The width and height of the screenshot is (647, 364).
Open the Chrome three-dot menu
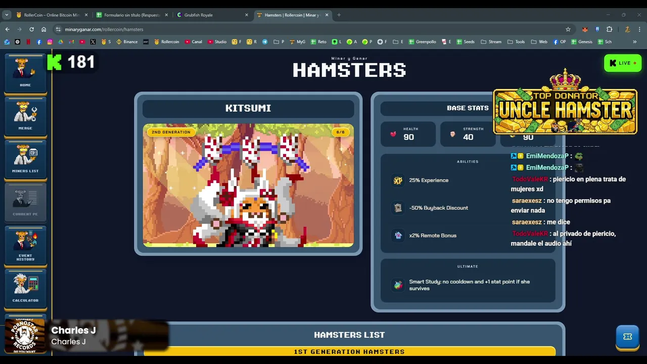[639, 29]
